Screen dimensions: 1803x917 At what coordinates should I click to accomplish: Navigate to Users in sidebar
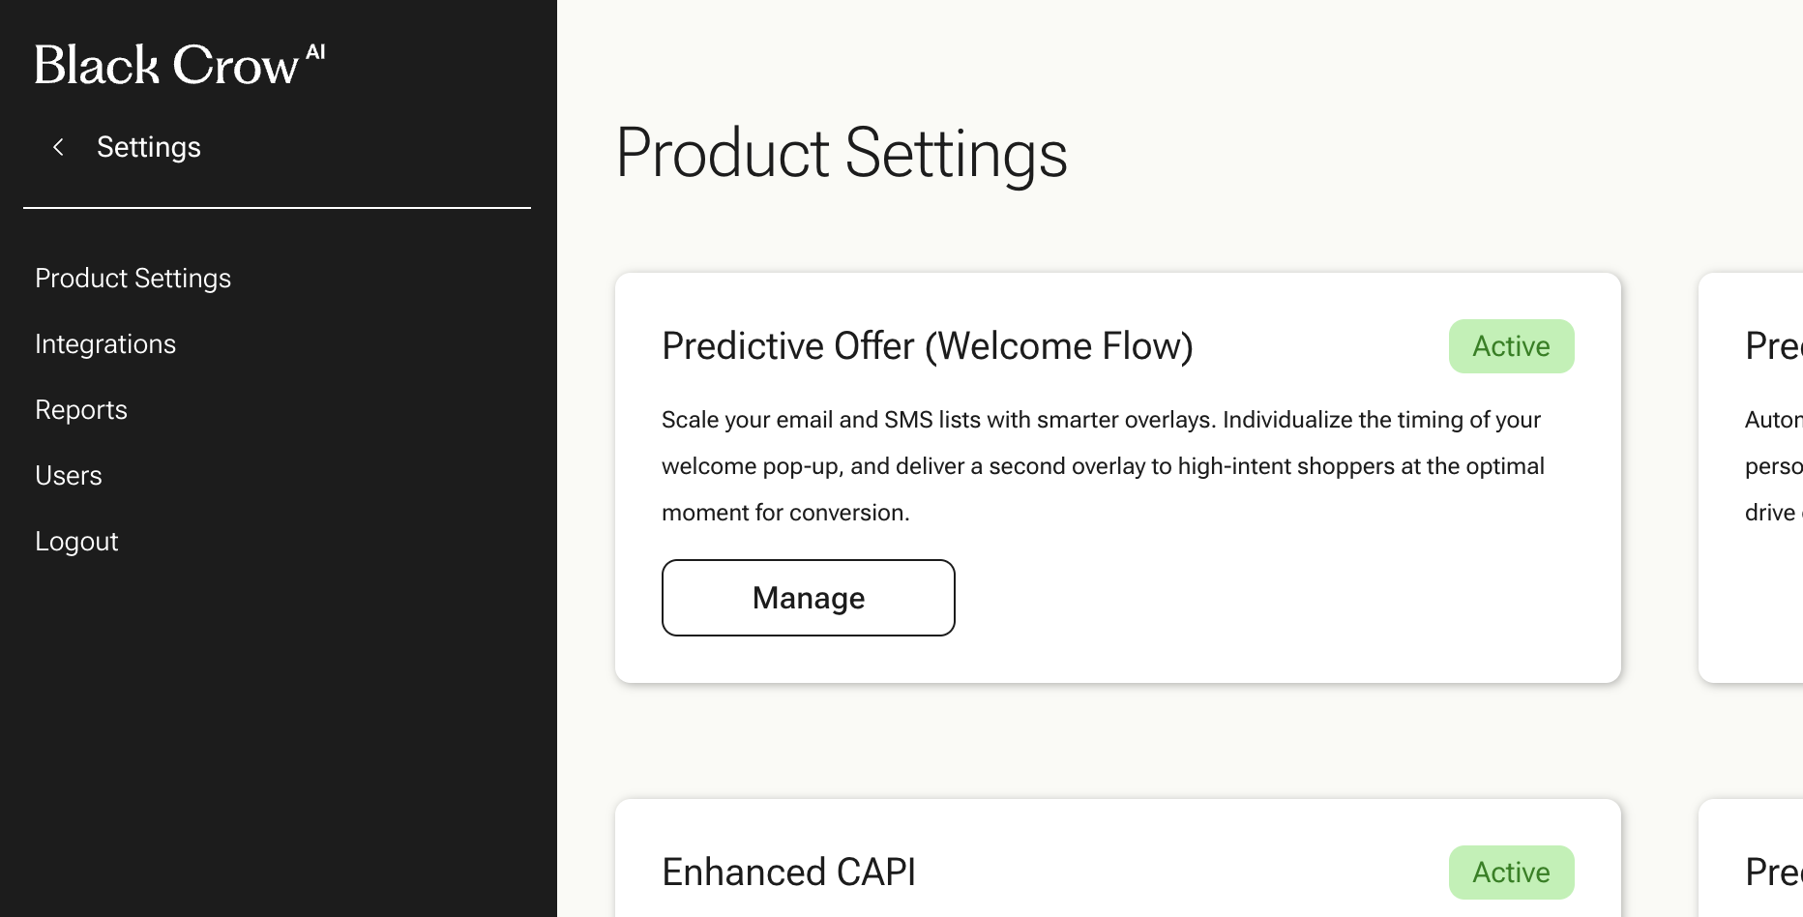coord(69,476)
